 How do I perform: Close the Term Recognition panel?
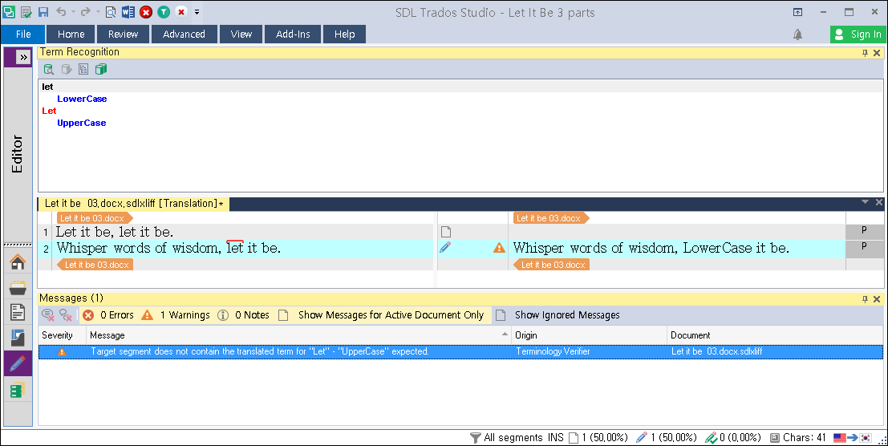pyautogui.click(x=877, y=53)
